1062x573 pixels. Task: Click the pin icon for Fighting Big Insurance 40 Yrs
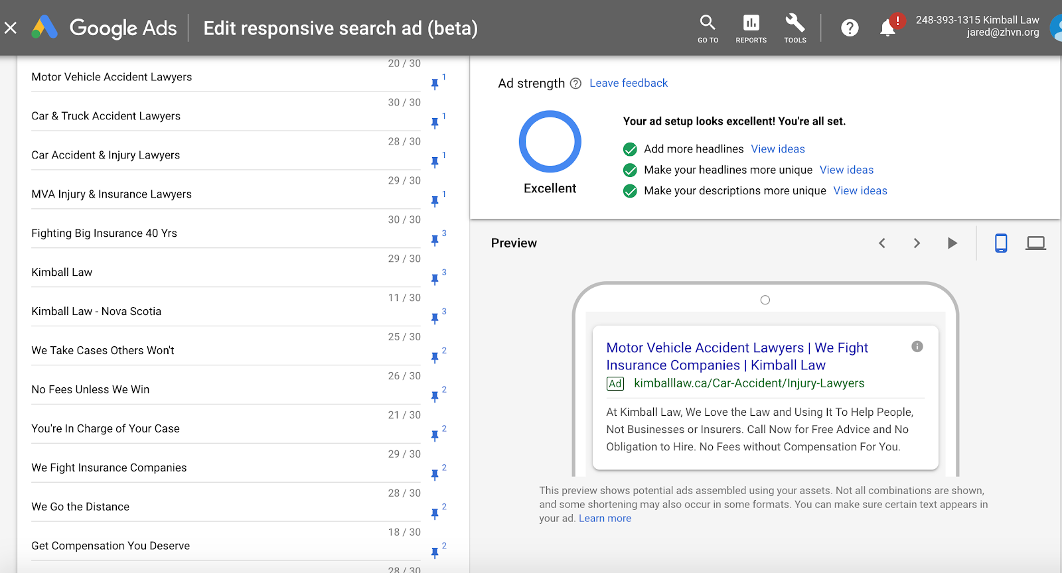coord(435,241)
